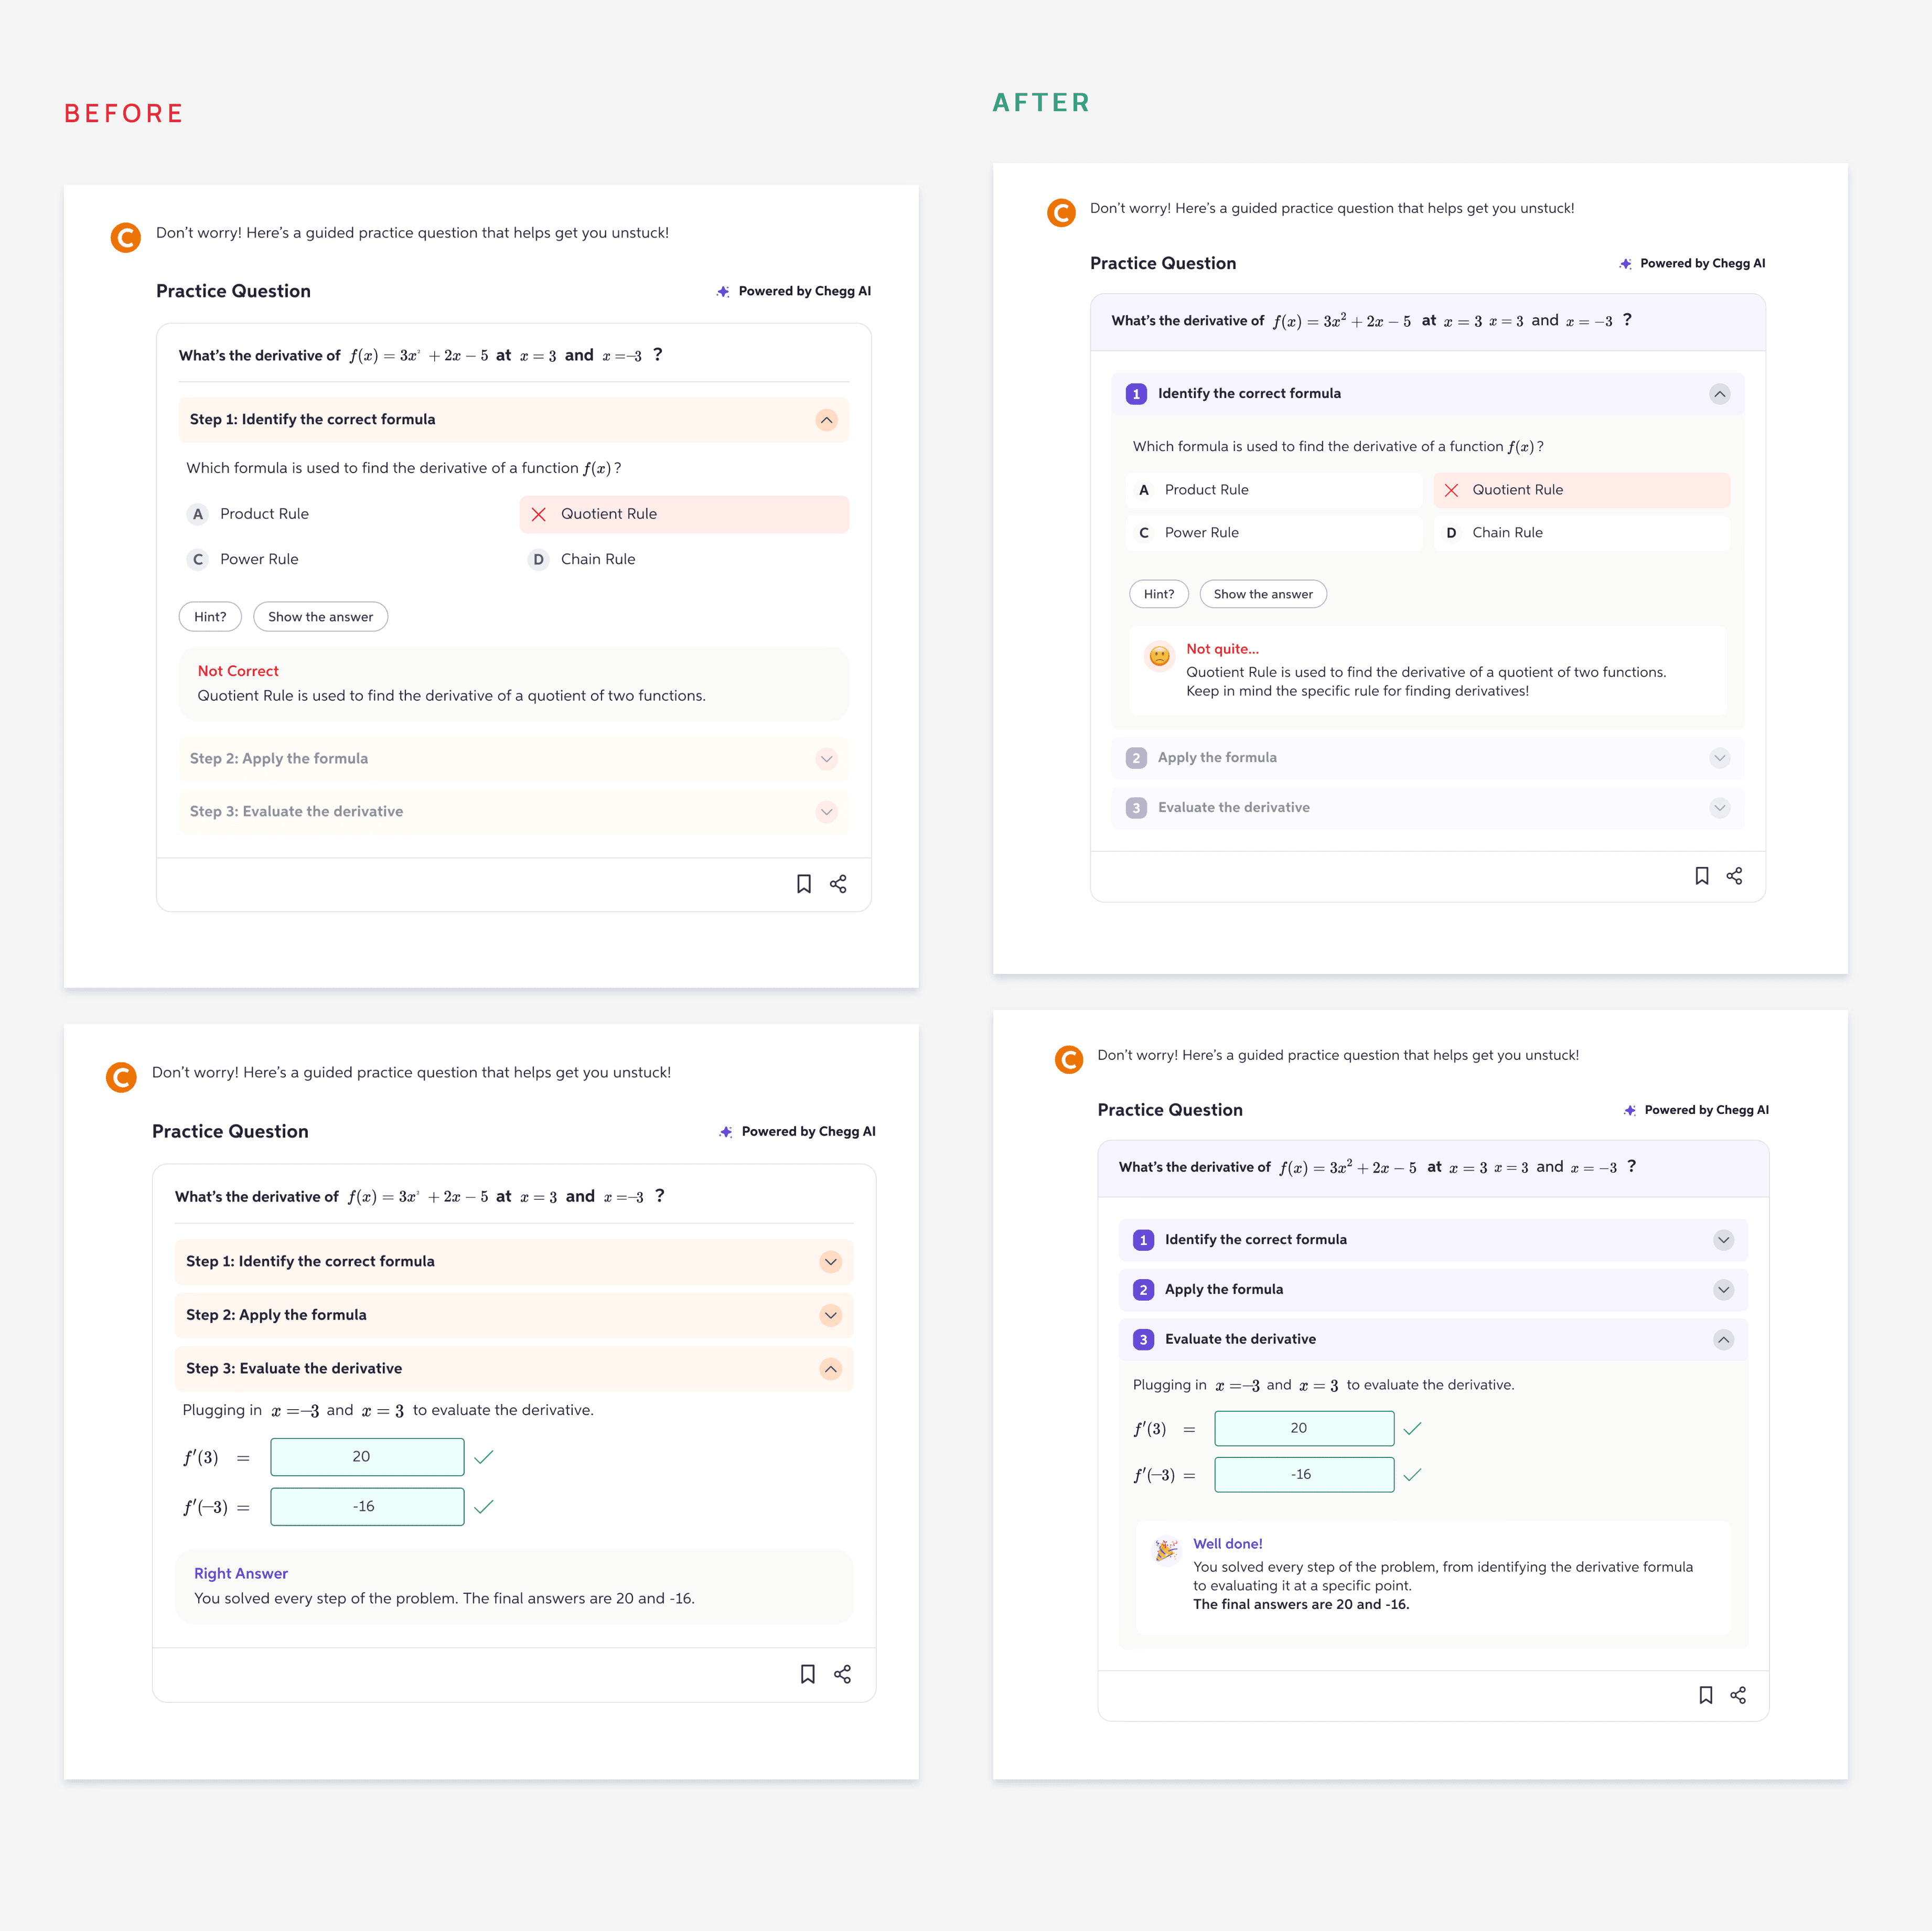This screenshot has width=1932, height=1931.
Task: Open numbered step 2 Apply the formula, bottom-right
Action: (1723, 1290)
